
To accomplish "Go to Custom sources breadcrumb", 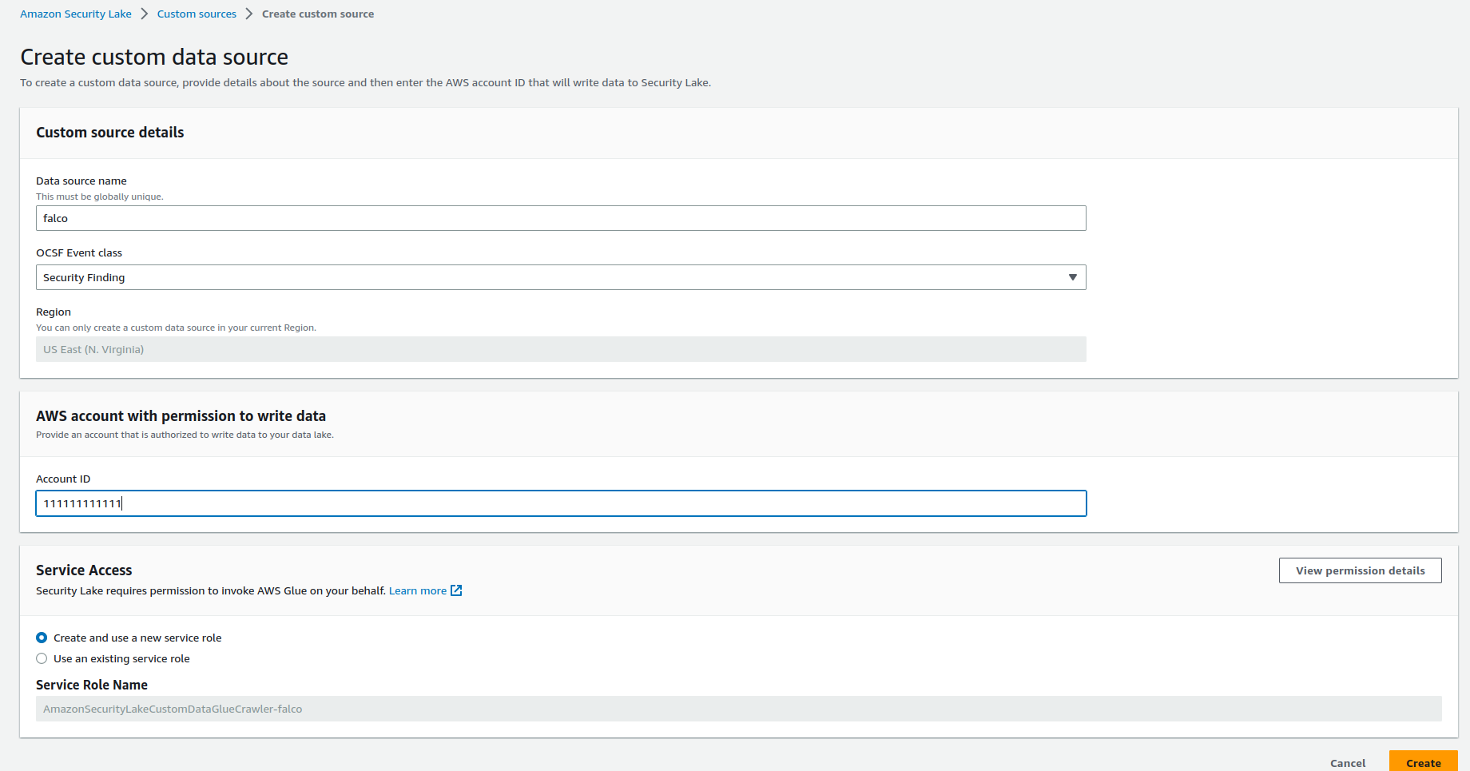I will 197,14.
